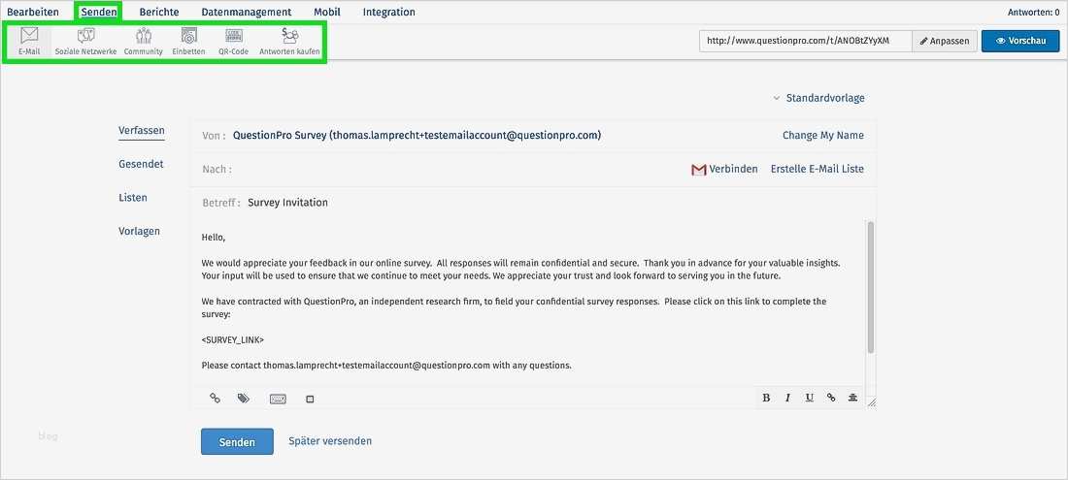The height and width of the screenshot is (480, 1068).
Task: Choose the Einbetten embed option
Action: pyautogui.click(x=188, y=42)
